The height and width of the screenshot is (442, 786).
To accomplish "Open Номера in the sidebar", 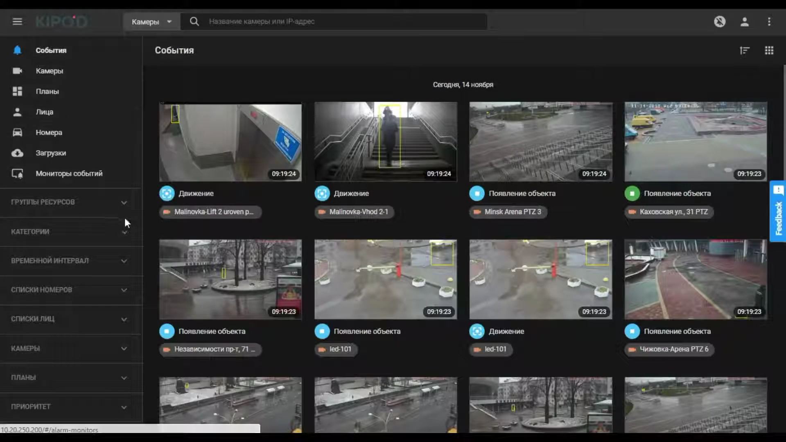I will 49,132.
